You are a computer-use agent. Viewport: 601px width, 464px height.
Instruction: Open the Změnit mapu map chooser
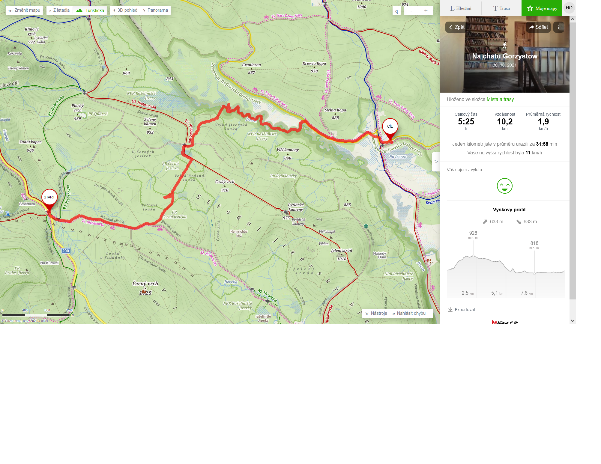pos(24,10)
